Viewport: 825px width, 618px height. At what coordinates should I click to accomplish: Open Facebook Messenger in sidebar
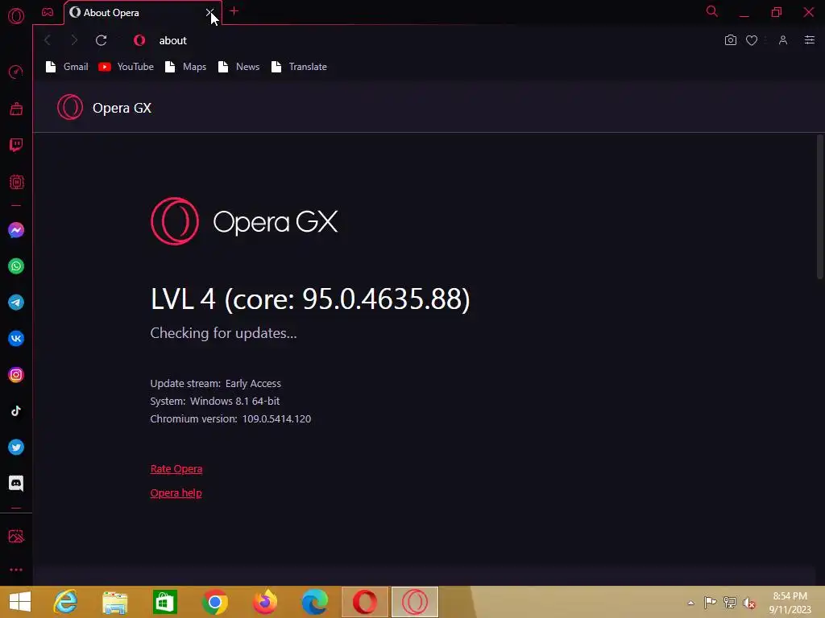(16, 230)
